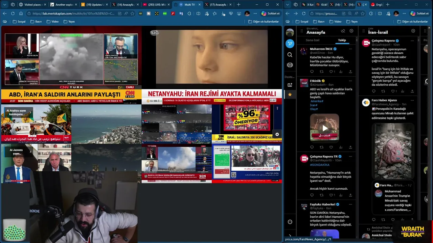This screenshot has height=243, width=433.
Task: Open pink backpack image in Fars Haber post
Action: 393,151
